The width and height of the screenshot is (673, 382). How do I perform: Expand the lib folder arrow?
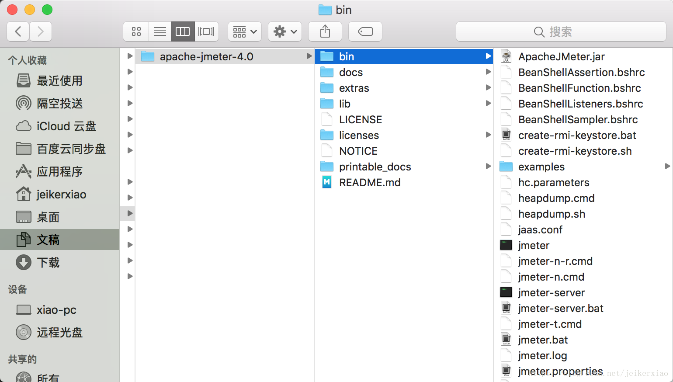tap(488, 104)
